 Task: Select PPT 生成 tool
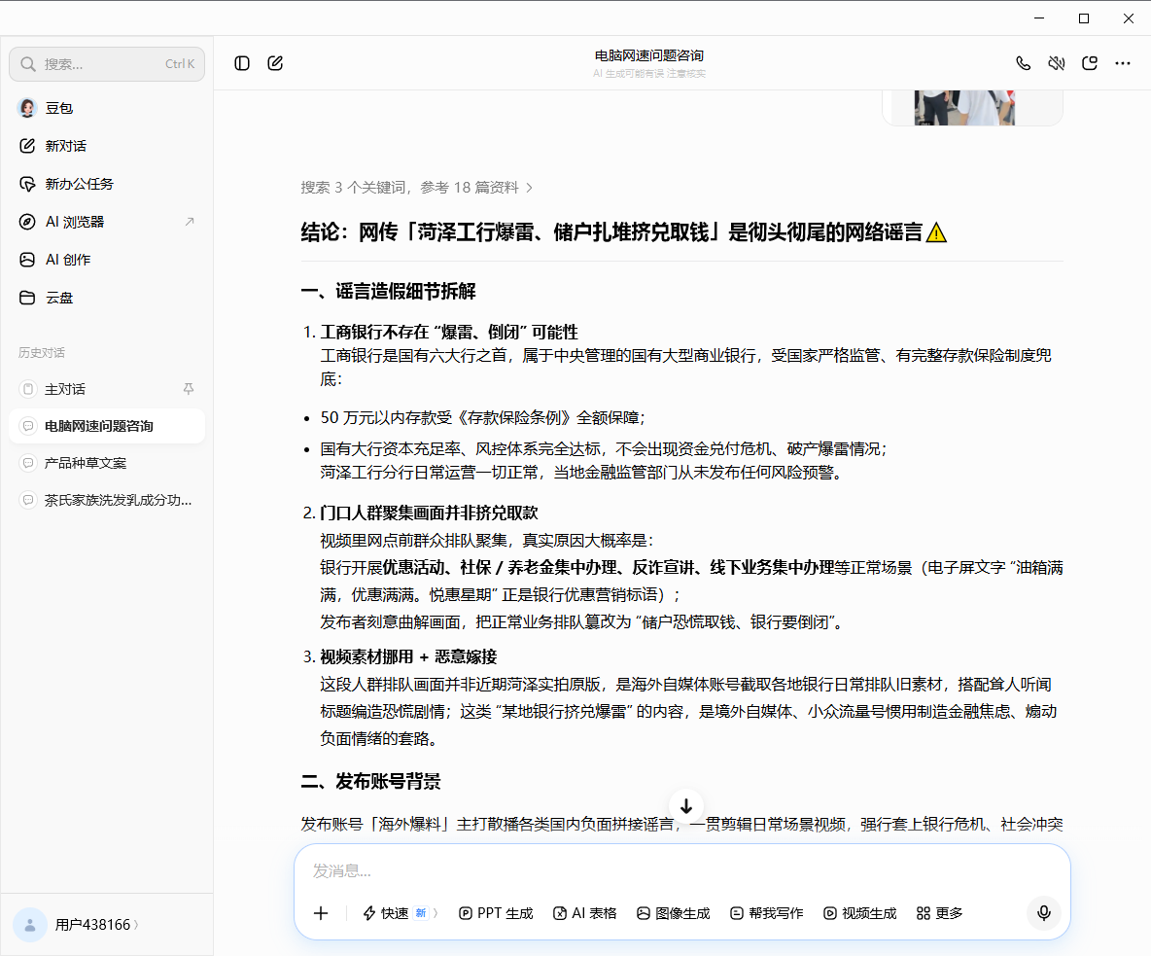pyautogui.click(x=496, y=913)
